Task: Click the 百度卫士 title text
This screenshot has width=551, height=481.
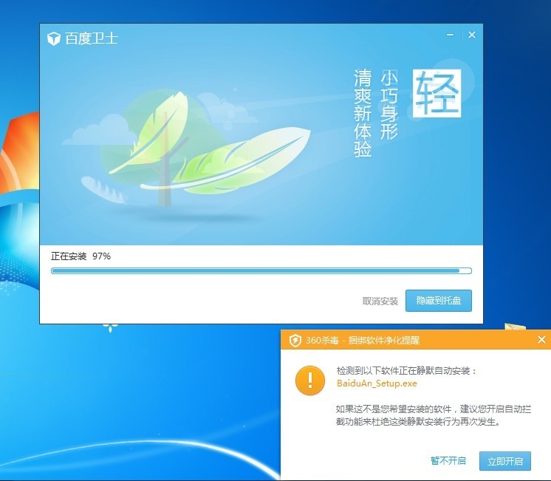Action: (x=92, y=38)
